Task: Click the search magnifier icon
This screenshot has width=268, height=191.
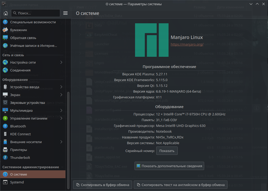Action: pos(15,13)
